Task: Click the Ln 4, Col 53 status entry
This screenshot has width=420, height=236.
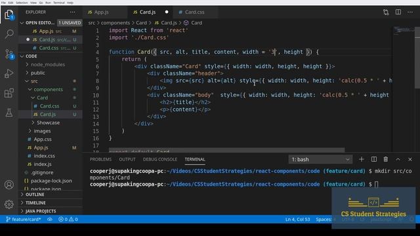Action: (x=297, y=219)
